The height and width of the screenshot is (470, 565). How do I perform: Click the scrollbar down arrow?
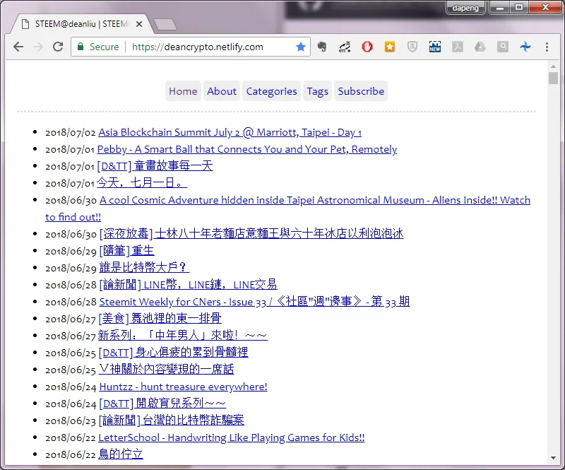(x=553, y=458)
